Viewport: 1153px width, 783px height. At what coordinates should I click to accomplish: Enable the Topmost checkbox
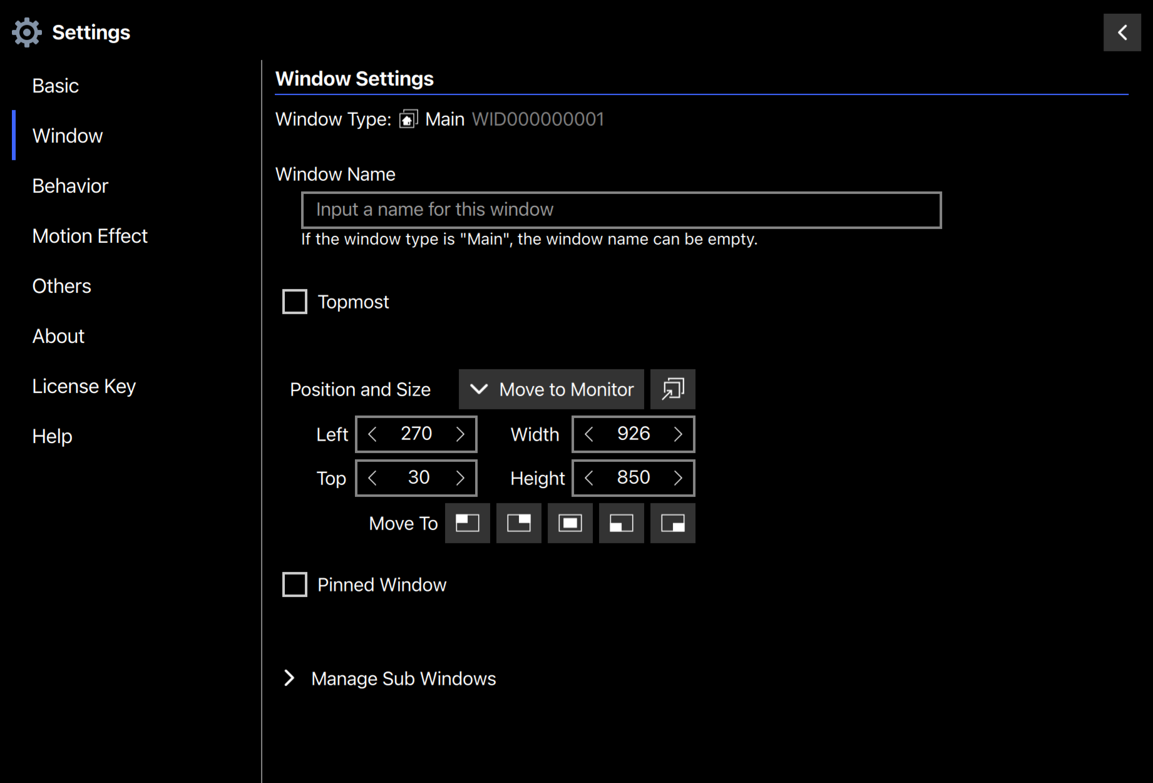[x=295, y=302]
